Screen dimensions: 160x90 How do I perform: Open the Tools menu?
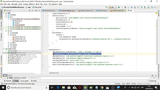pos(45,4)
